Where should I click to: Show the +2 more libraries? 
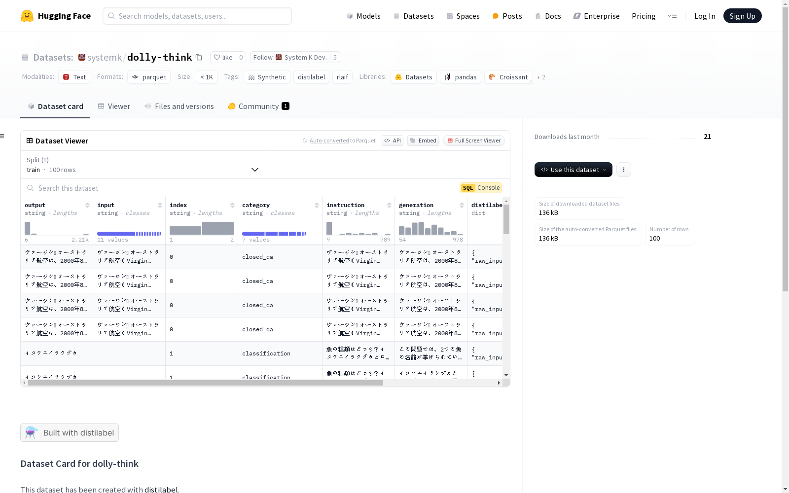tap(541, 77)
